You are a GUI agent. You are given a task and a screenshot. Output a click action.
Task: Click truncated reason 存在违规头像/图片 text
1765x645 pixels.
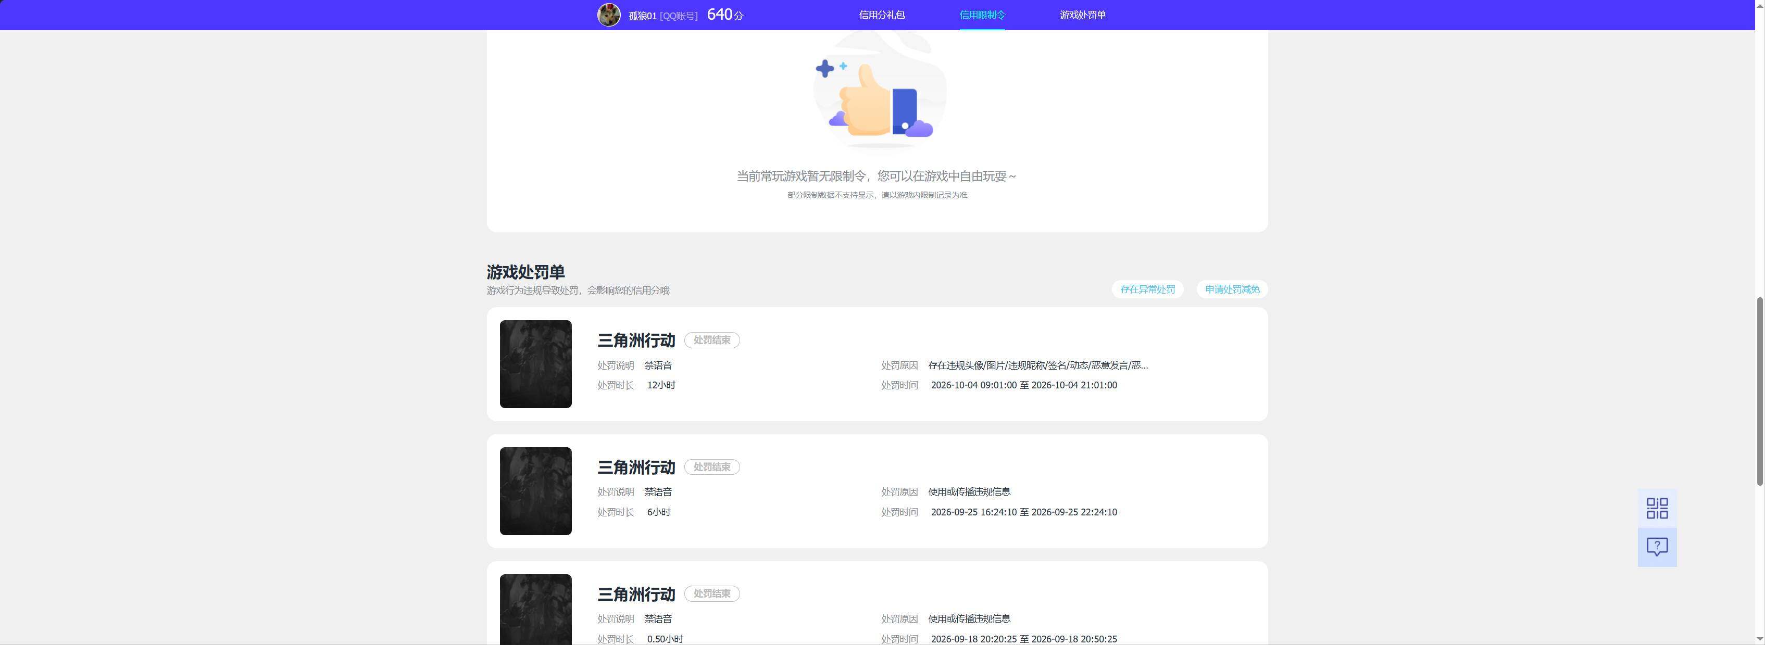tap(1037, 365)
